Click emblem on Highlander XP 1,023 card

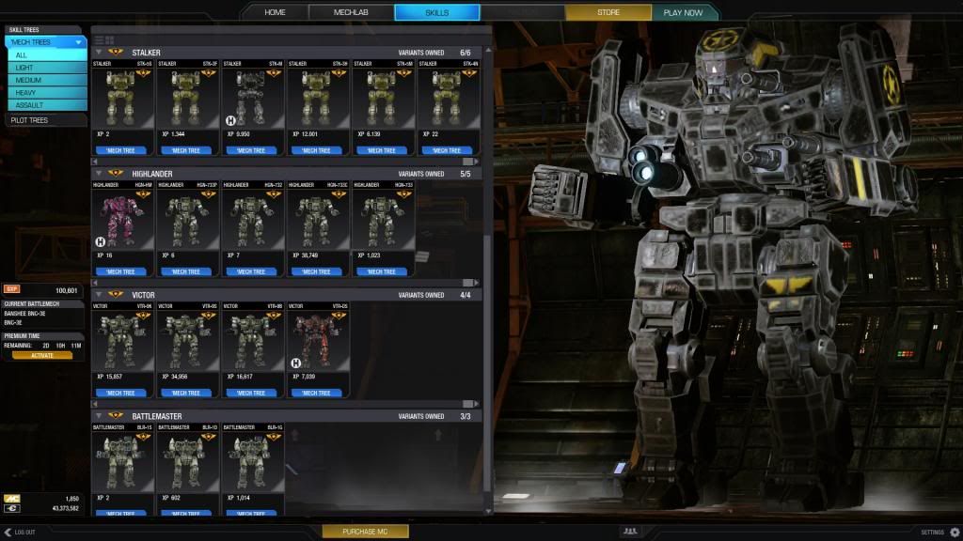(403, 195)
